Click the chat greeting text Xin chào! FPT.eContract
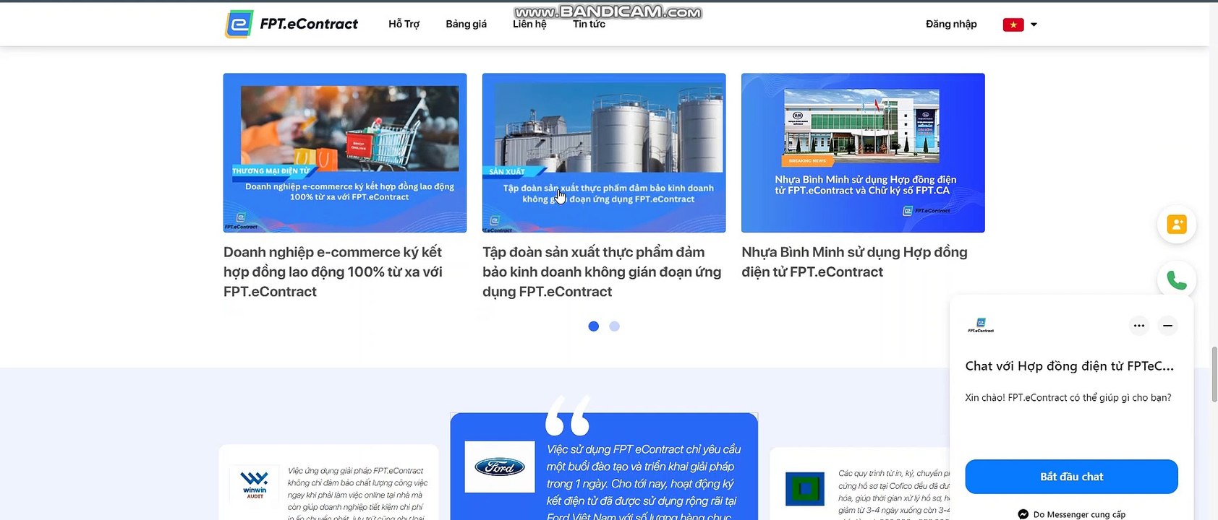The height and width of the screenshot is (520, 1218). coord(1068,398)
